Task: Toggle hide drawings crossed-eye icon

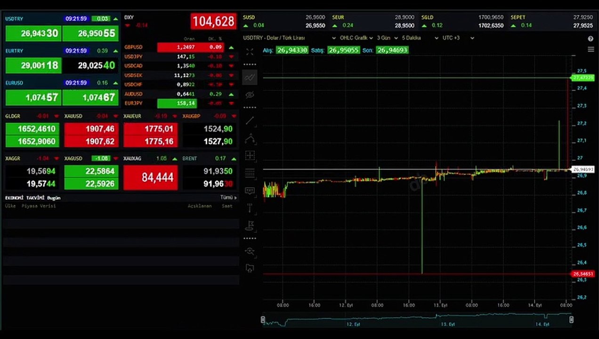Action: pyautogui.click(x=250, y=95)
